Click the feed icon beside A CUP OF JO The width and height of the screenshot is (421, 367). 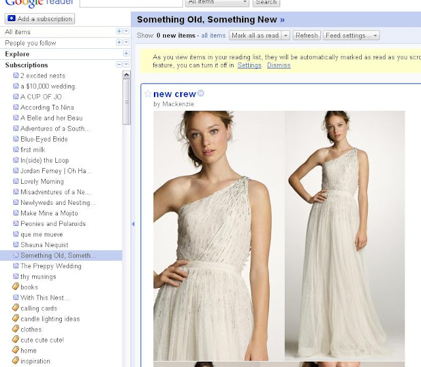click(x=16, y=96)
